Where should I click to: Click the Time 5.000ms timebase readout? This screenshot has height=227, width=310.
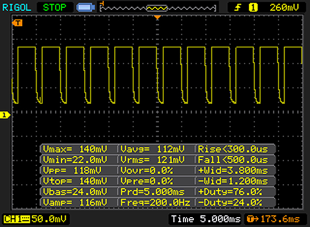tap(206, 219)
